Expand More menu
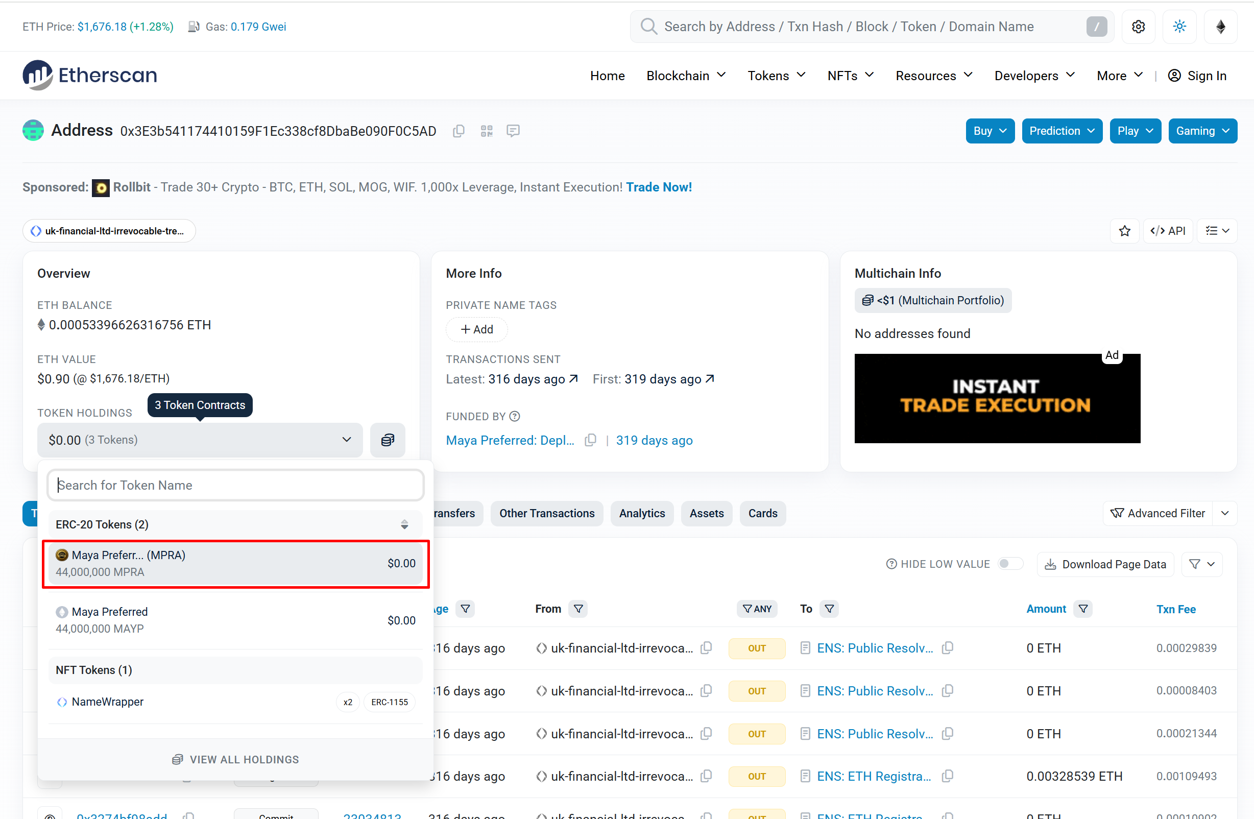This screenshot has height=819, width=1254. pyautogui.click(x=1120, y=76)
